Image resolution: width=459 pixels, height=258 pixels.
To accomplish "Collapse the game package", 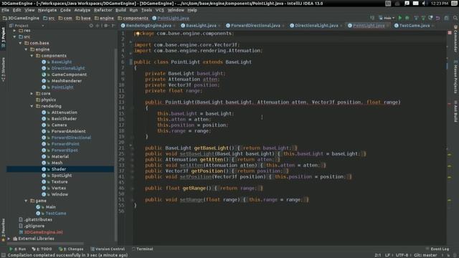I will 26,201.
